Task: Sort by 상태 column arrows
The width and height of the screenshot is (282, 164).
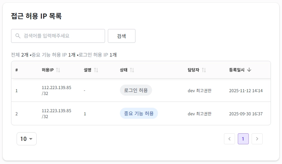Action: pyautogui.click(x=132, y=70)
